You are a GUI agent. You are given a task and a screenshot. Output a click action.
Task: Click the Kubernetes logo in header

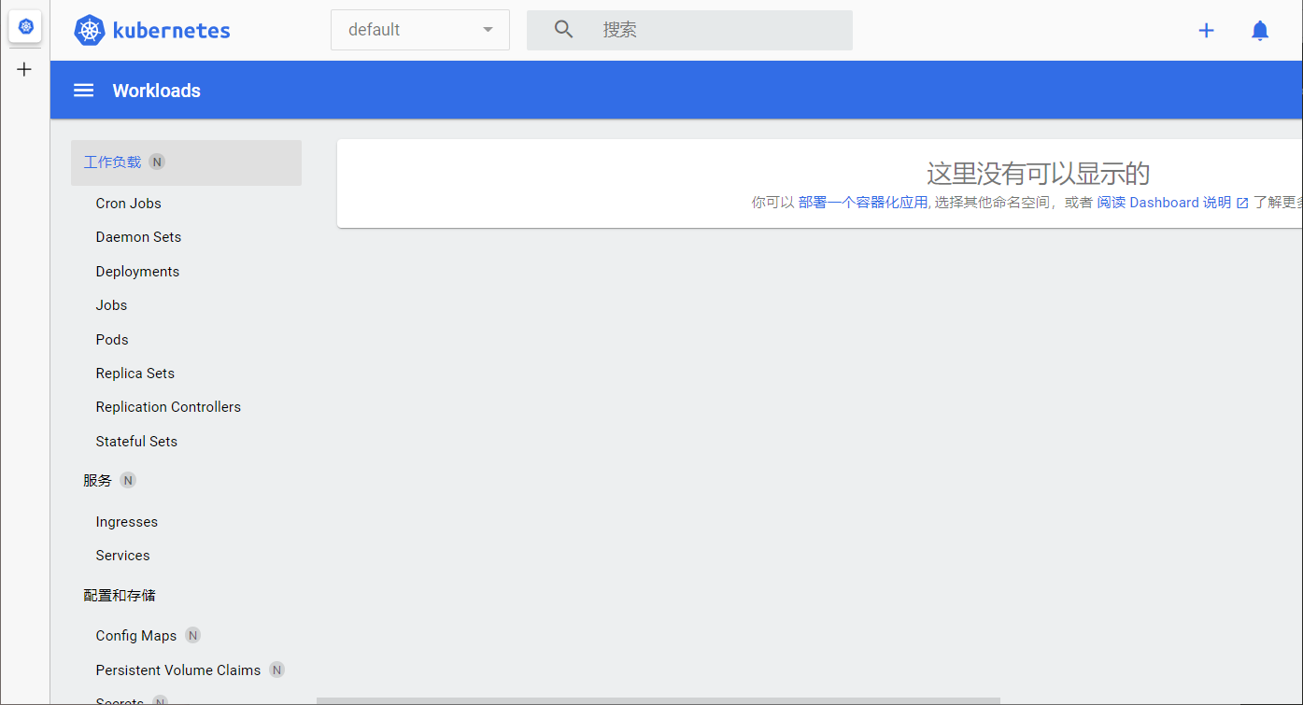90,30
